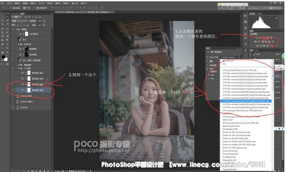Open the info panel icon in dock
The image size is (287, 172).
pyautogui.click(x=245, y=22)
